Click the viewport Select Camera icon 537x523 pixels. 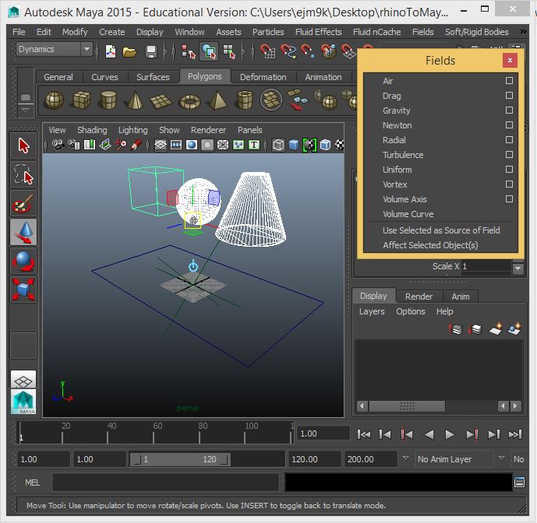tap(58, 145)
